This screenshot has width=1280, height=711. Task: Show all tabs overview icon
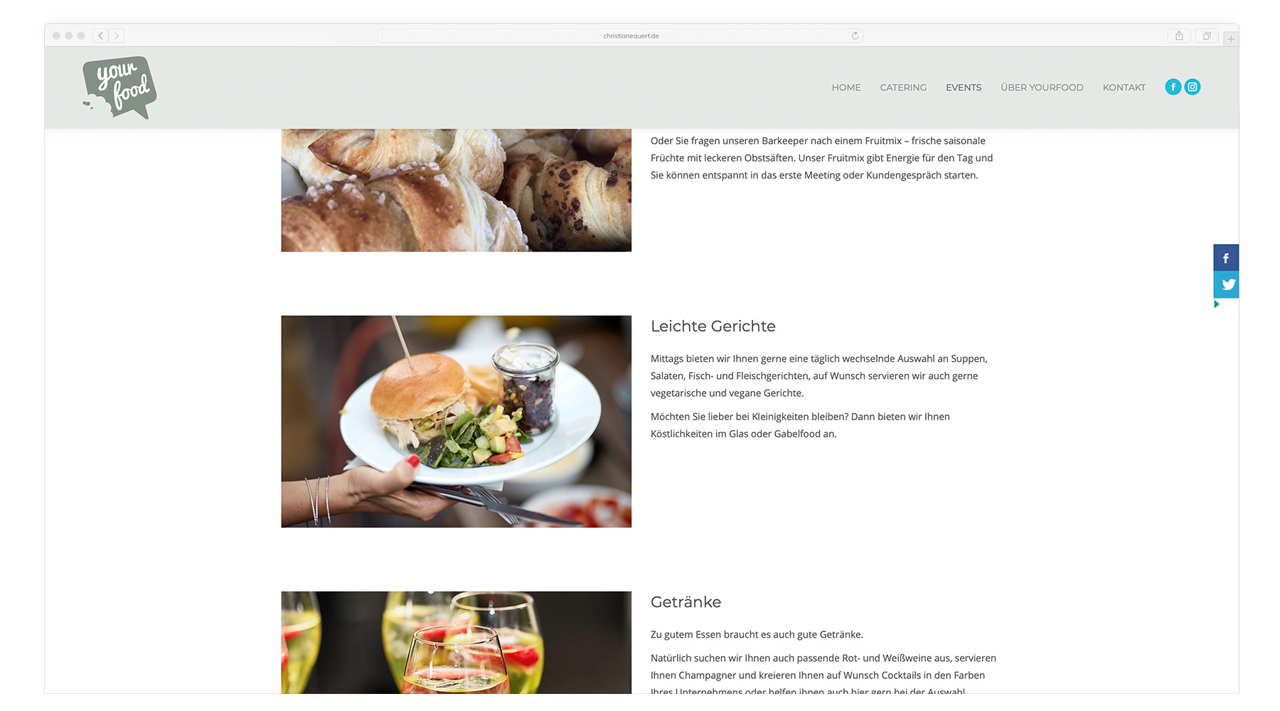[x=1207, y=36]
